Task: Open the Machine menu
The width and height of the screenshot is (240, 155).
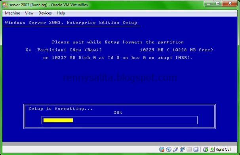Action: tap(12, 13)
